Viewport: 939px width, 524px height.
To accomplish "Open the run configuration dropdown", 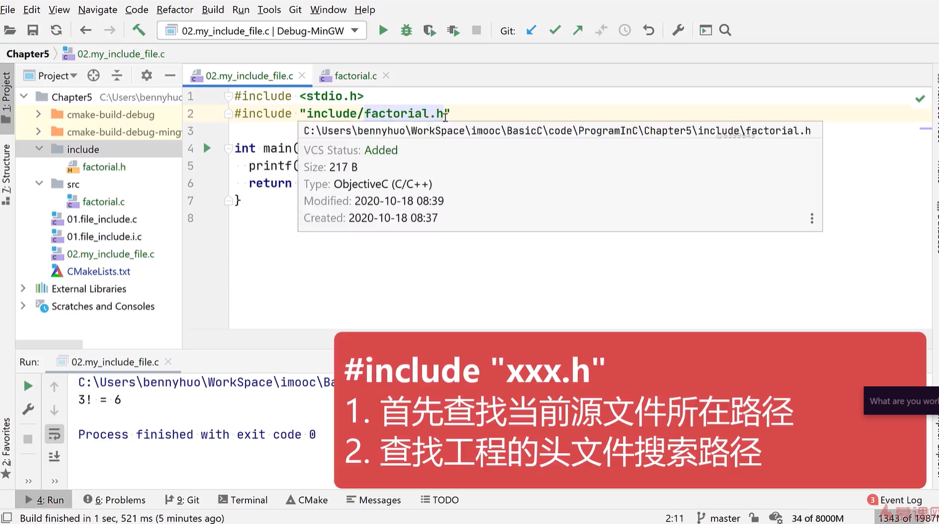I will 262,30.
